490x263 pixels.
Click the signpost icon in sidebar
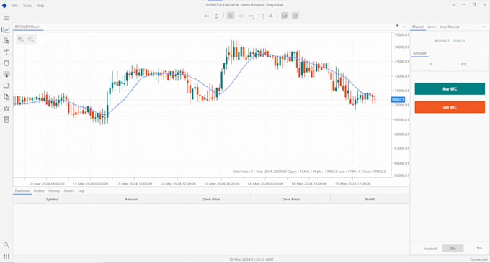click(x=6, y=52)
